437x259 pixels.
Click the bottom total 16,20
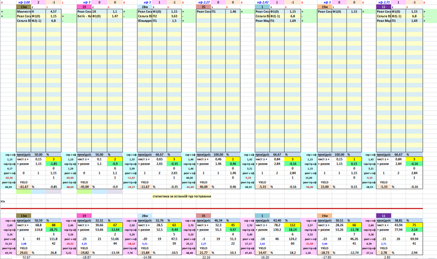(265, 257)
